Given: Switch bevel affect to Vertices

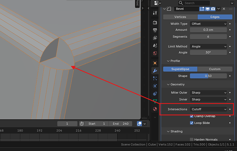Looking at the screenshot, I should (x=180, y=17).
